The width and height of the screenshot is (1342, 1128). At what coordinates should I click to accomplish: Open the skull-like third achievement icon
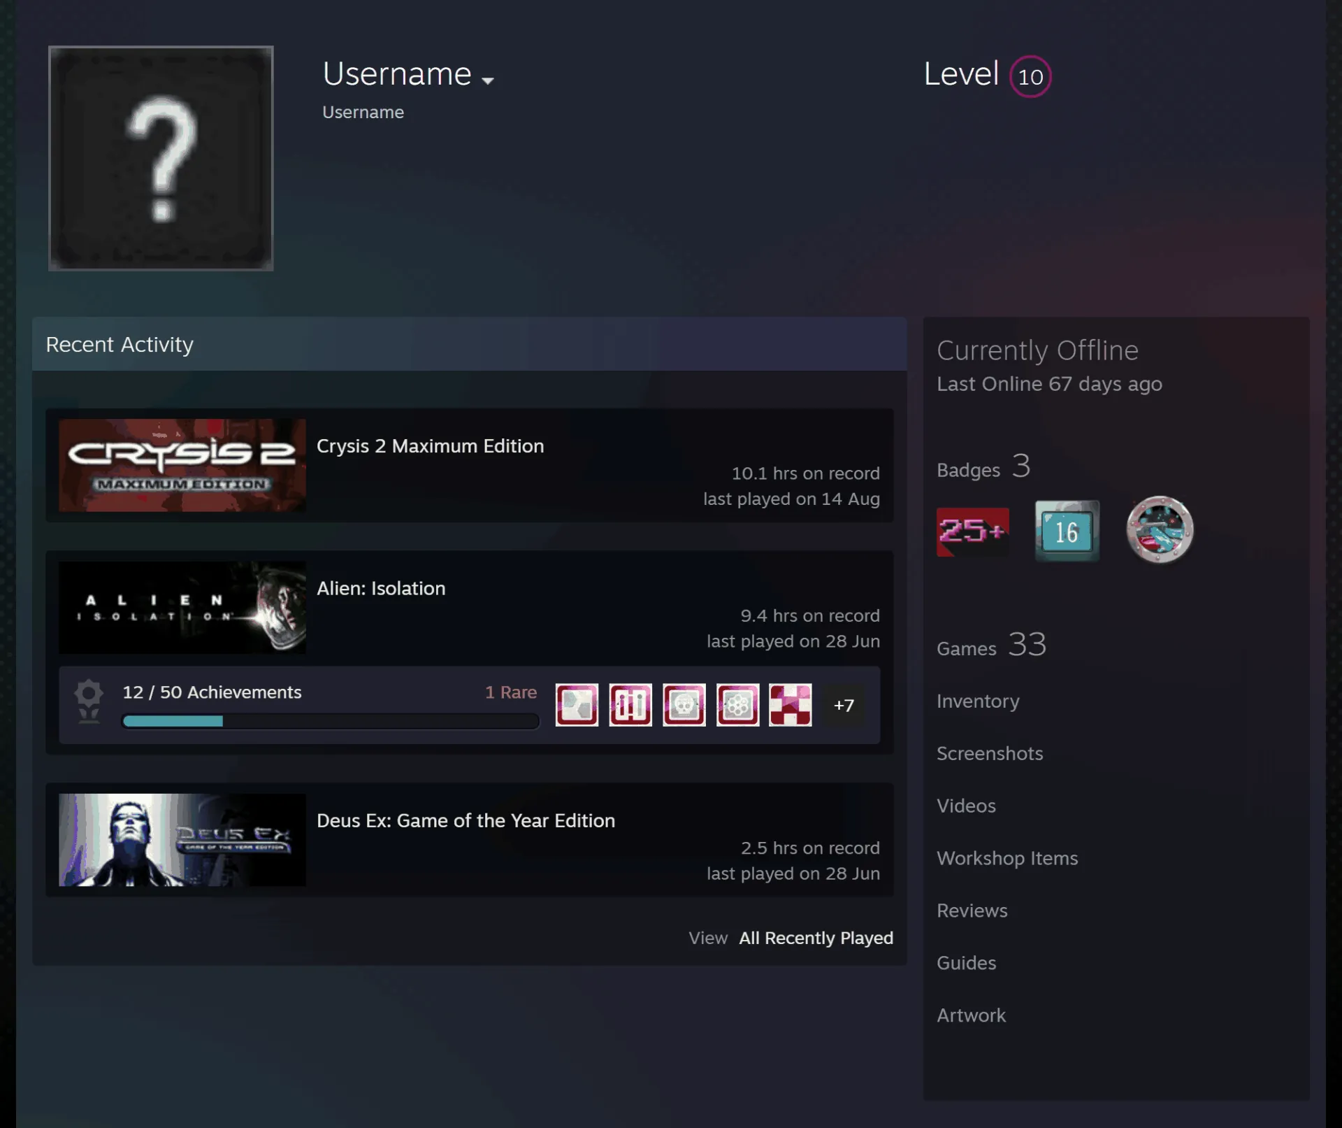[684, 705]
